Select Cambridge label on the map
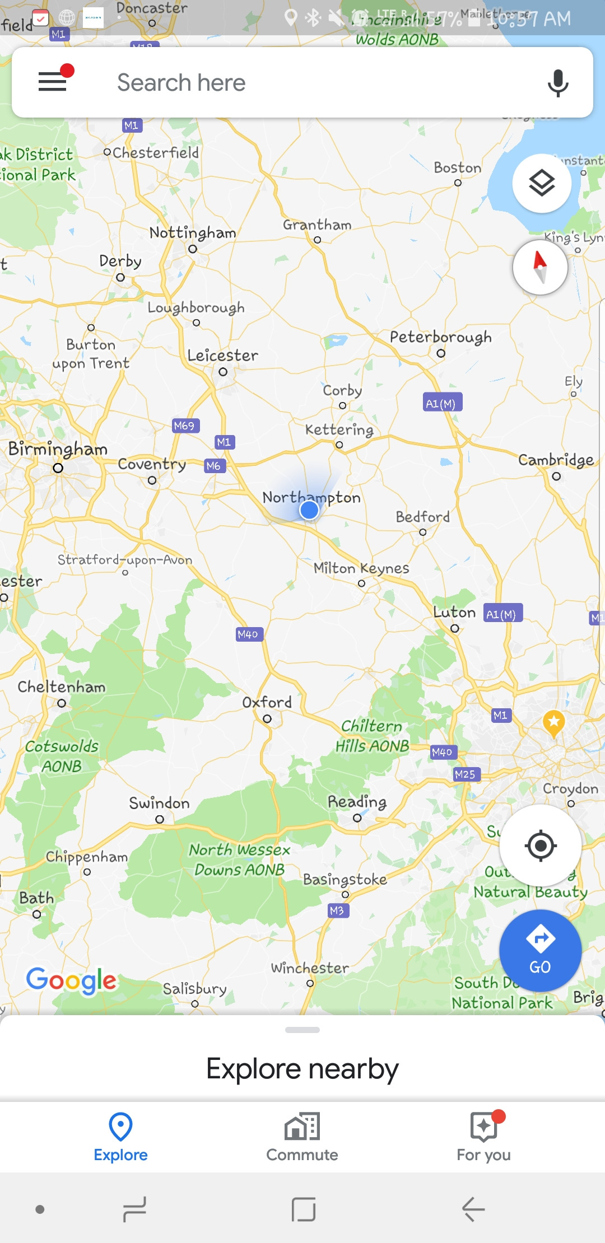 click(556, 460)
